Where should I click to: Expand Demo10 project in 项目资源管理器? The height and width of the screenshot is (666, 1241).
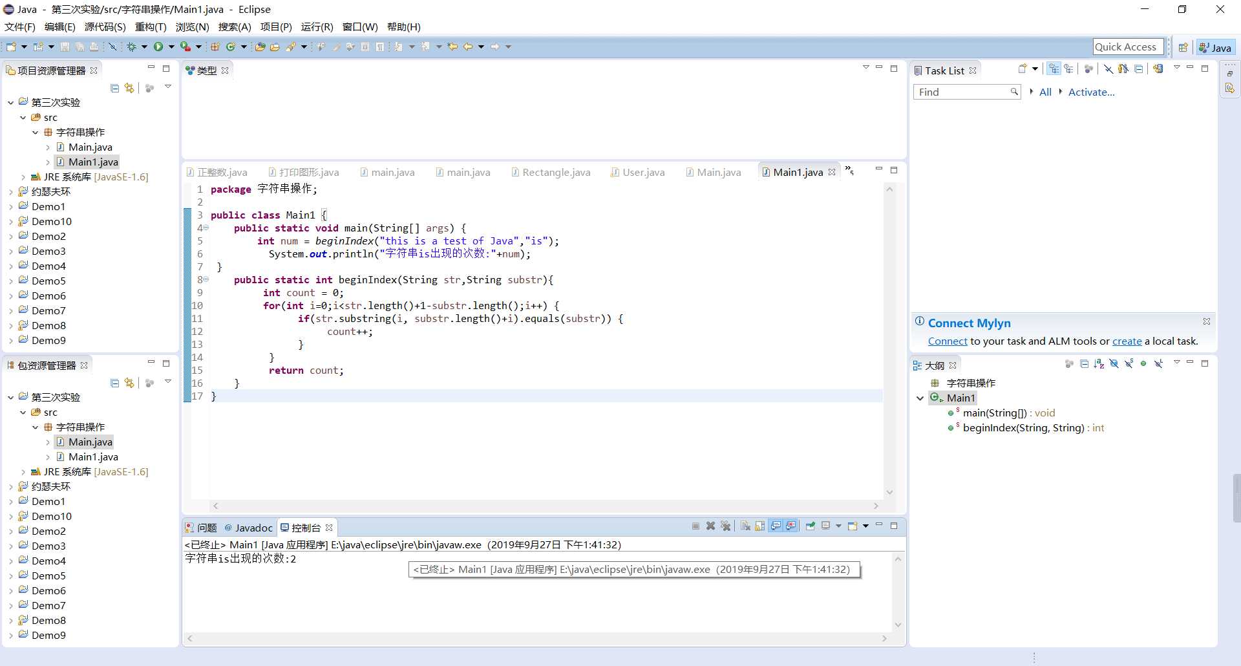11,221
